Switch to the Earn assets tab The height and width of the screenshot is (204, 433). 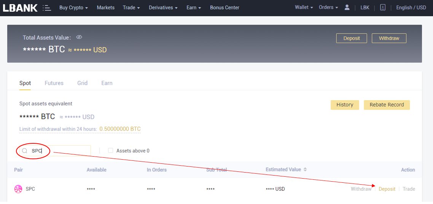tap(107, 83)
